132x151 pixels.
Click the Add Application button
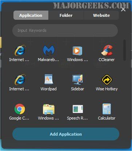tap(66, 134)
